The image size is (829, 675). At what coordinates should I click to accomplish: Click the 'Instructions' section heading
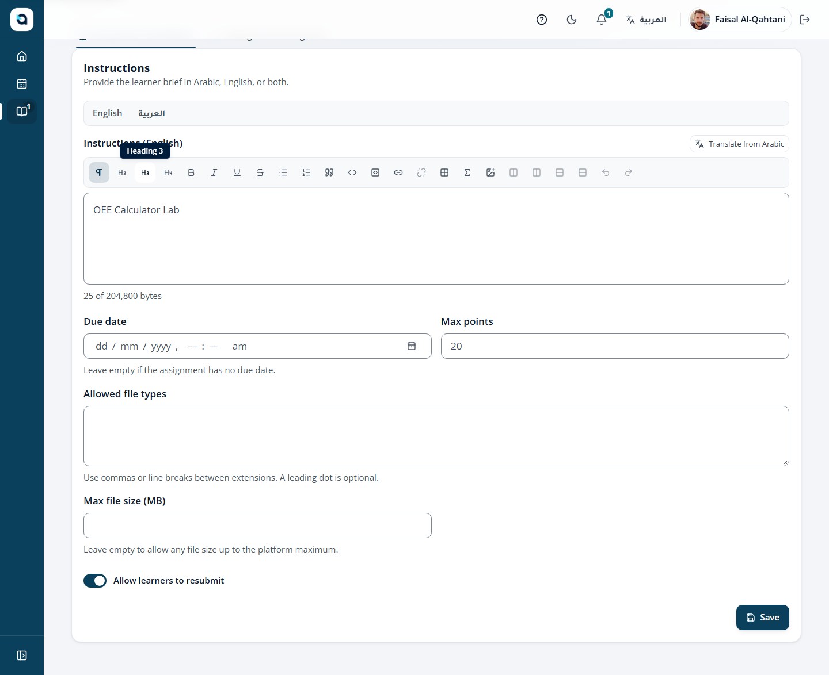[116, 68]
